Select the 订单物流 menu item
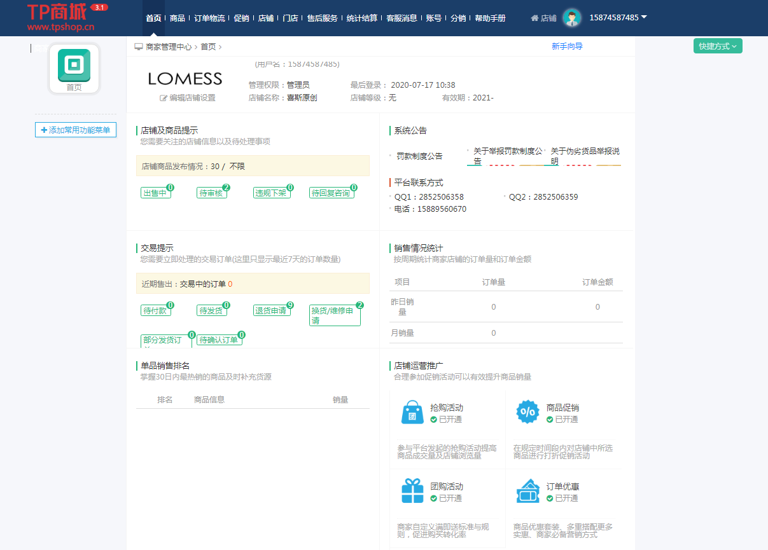768x550 pixels. click(x=209, y=18)
